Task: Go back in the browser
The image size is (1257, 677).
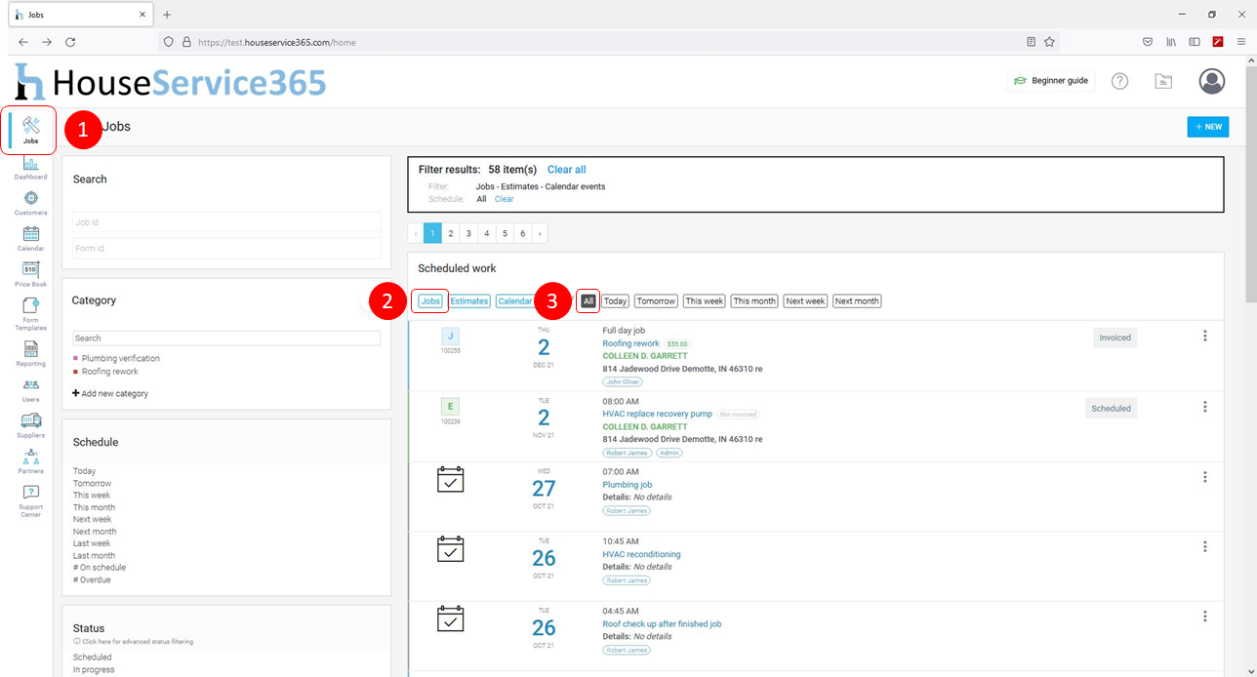Action: point(23,42)
